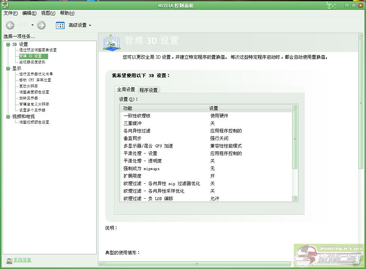Click the forward navigation arrow icon
Image resolution: width=366 pixels, height=269 pixels.
point(41,25)
